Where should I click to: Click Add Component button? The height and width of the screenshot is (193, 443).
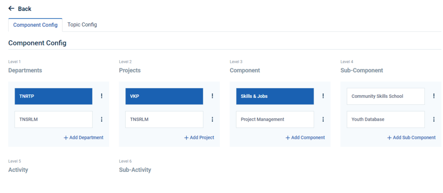pyautogui.click(x=305, y=138)
